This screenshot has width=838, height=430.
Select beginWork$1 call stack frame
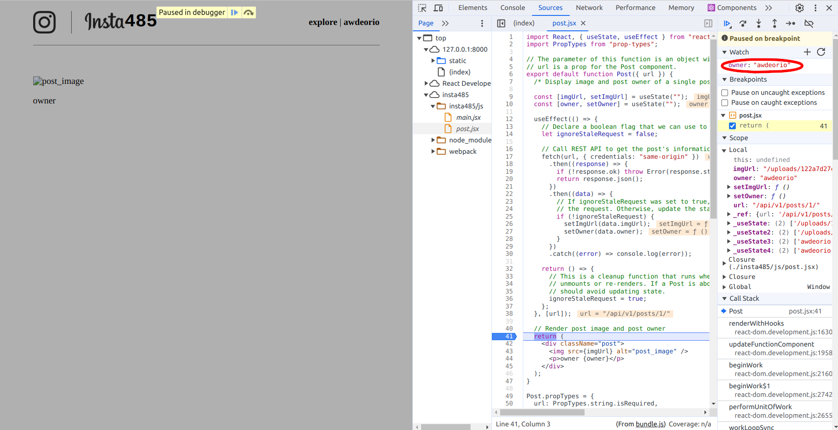coord(775,390)
